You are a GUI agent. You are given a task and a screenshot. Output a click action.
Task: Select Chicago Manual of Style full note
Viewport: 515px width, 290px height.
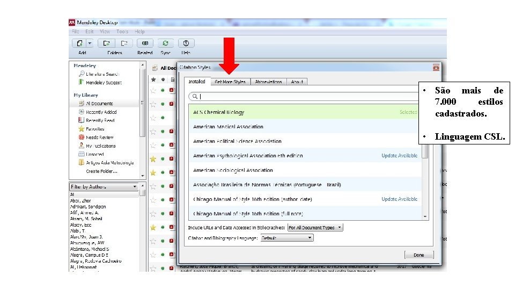click(305, 213)
